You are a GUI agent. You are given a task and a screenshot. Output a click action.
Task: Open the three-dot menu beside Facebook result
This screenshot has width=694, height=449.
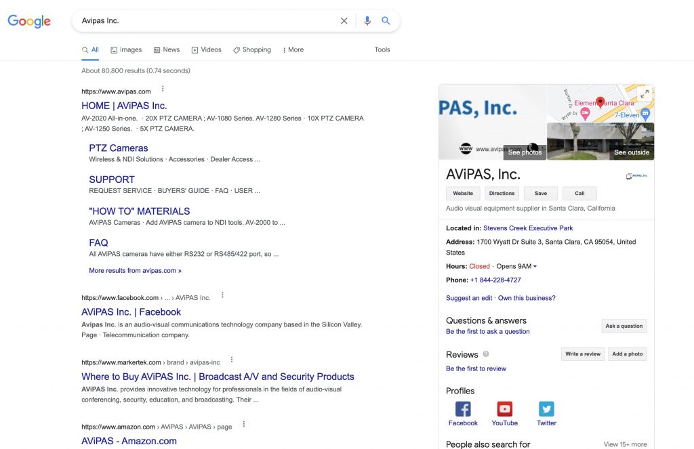(x=222, y=295)
